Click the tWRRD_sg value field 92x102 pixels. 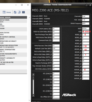(x=86, y=58)
